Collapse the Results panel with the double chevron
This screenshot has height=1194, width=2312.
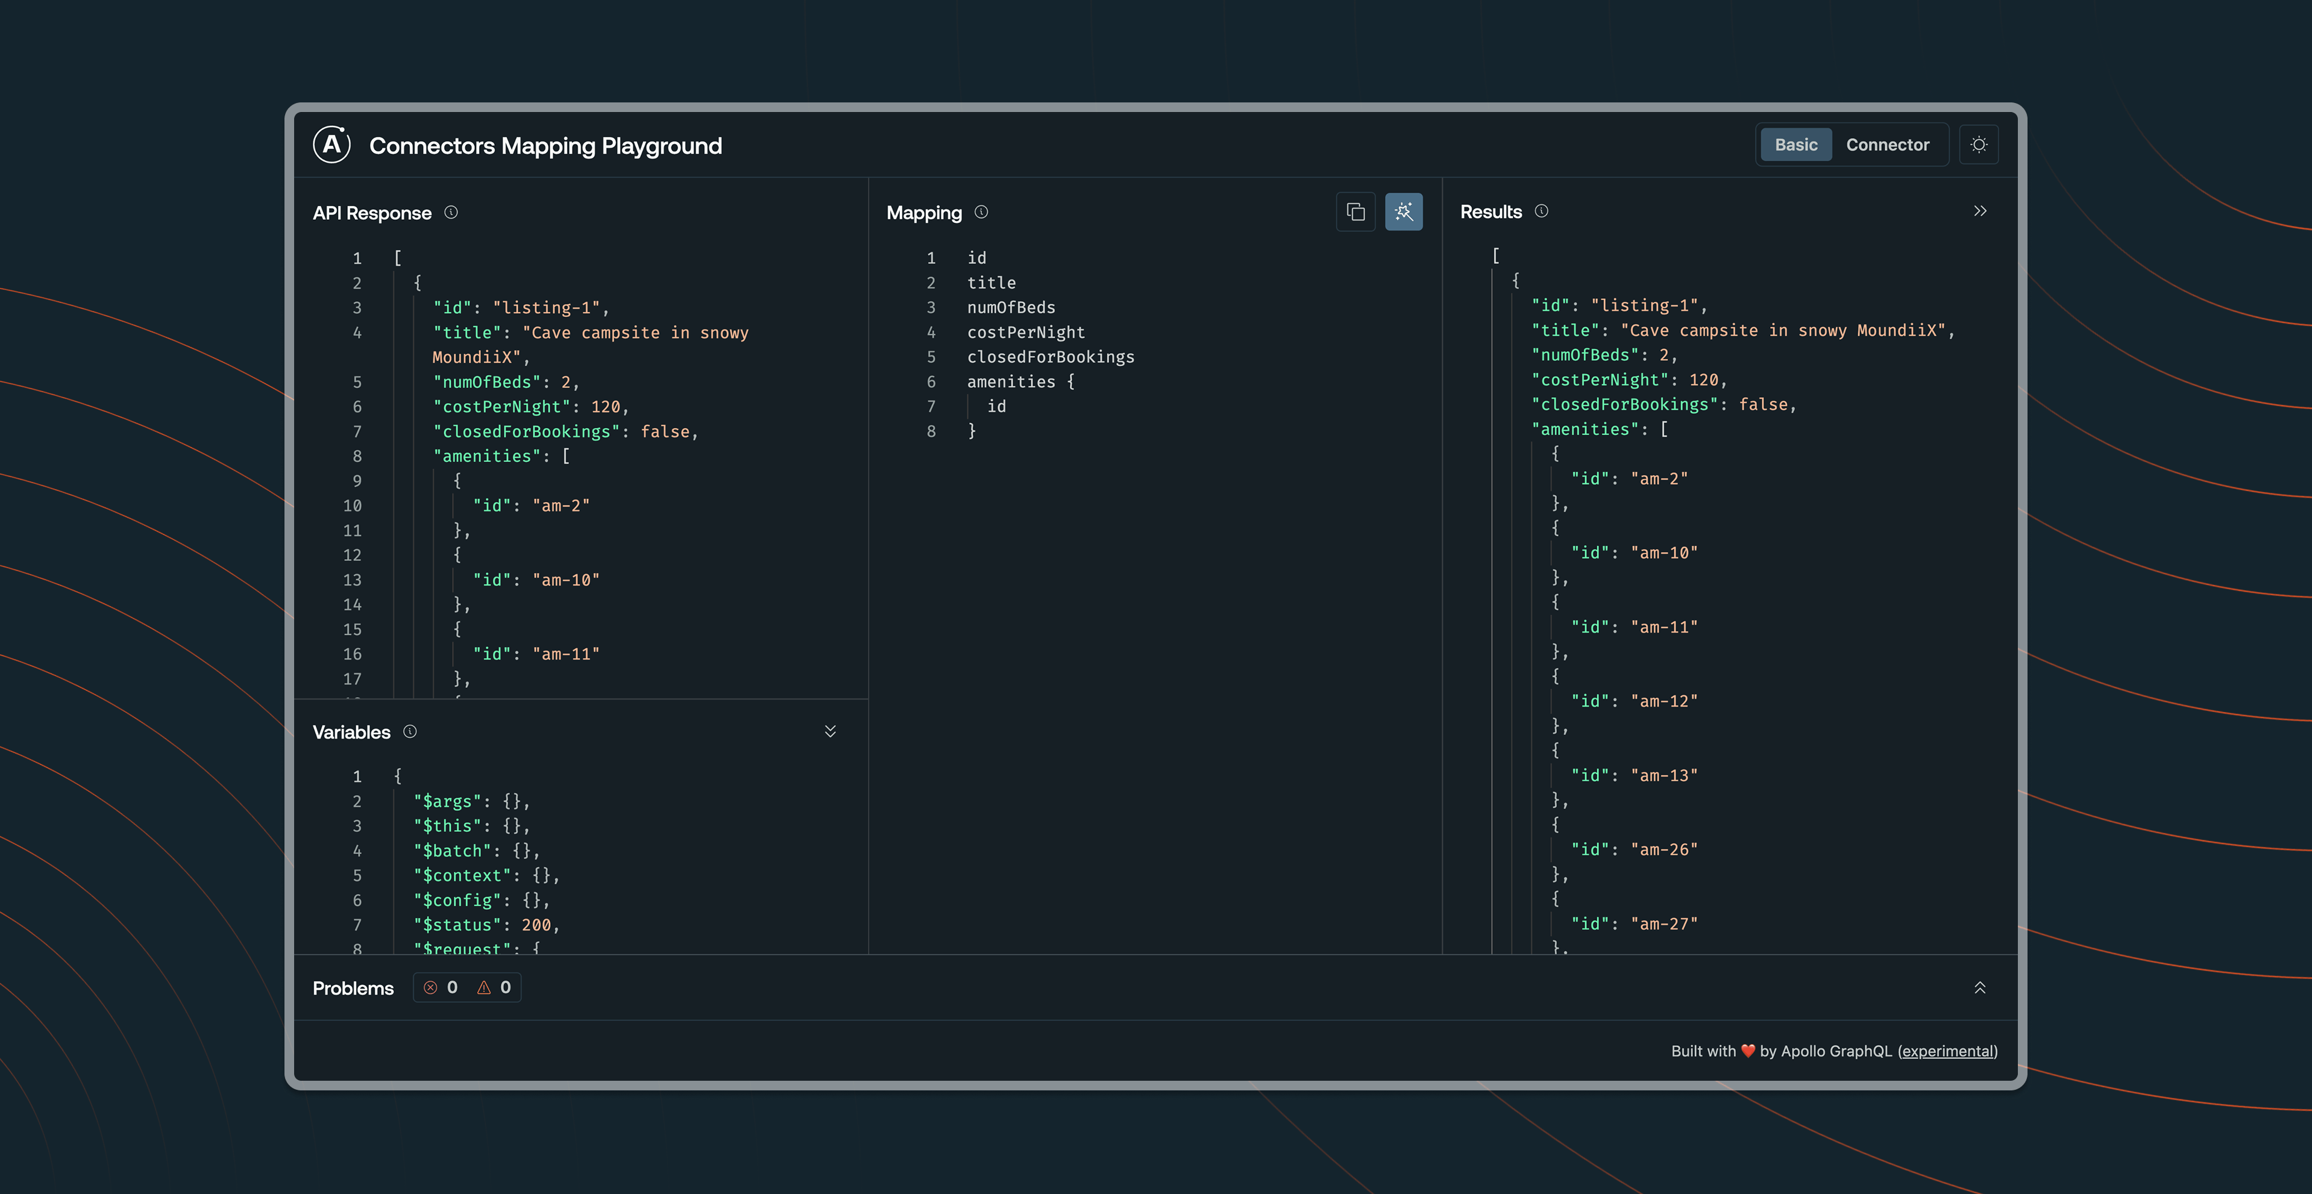pos(1981,211)
